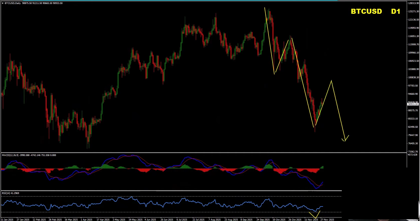Click the triangle before BTCUSD,Daily

tap(3, 3)
